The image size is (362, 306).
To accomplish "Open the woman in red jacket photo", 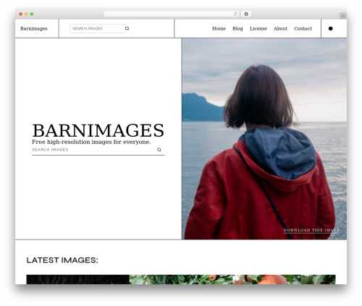I will tap(264, 139).
